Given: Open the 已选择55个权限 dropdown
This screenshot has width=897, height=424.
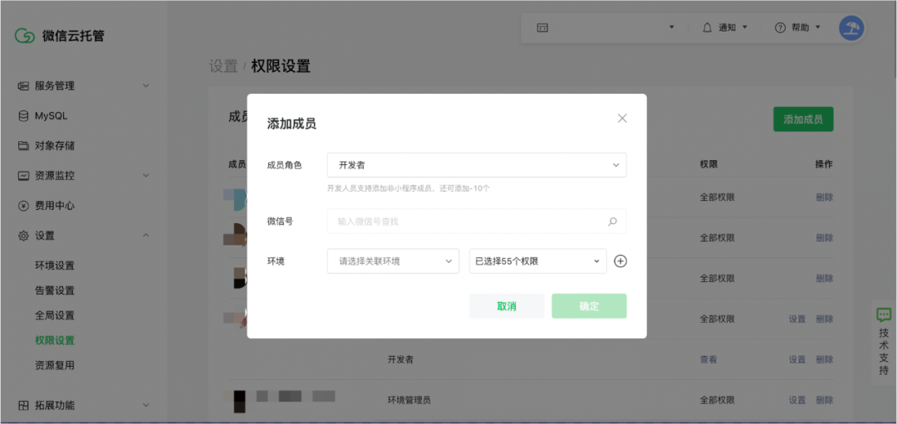Looking at the screenshot, I should (537, 261).
